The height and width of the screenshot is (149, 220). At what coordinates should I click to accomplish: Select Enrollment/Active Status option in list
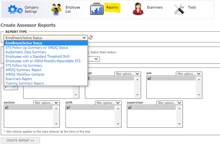coord(46,43)
